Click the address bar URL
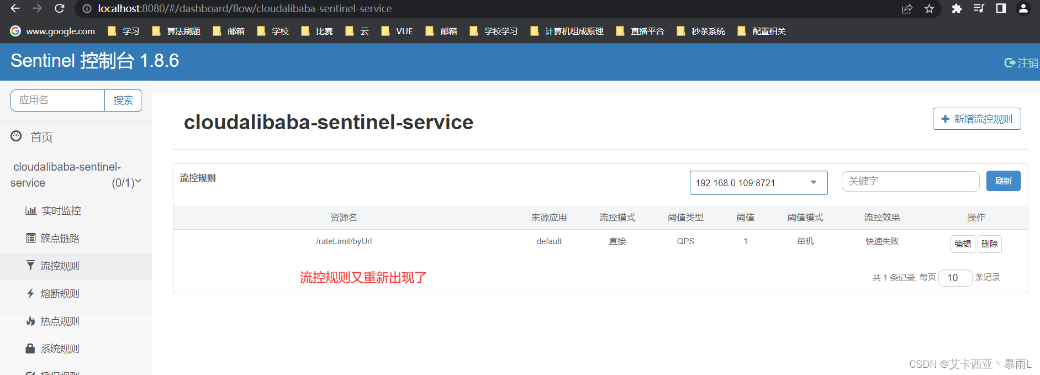This screenshot has height=375, width=1040. coord(245,9)
